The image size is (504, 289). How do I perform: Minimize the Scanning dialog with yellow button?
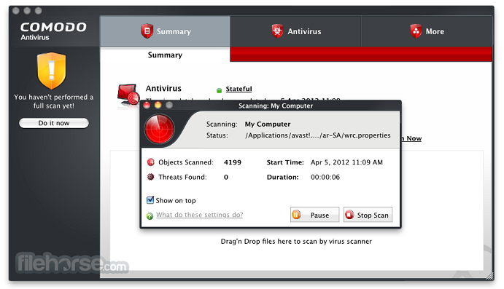point(158,106)
